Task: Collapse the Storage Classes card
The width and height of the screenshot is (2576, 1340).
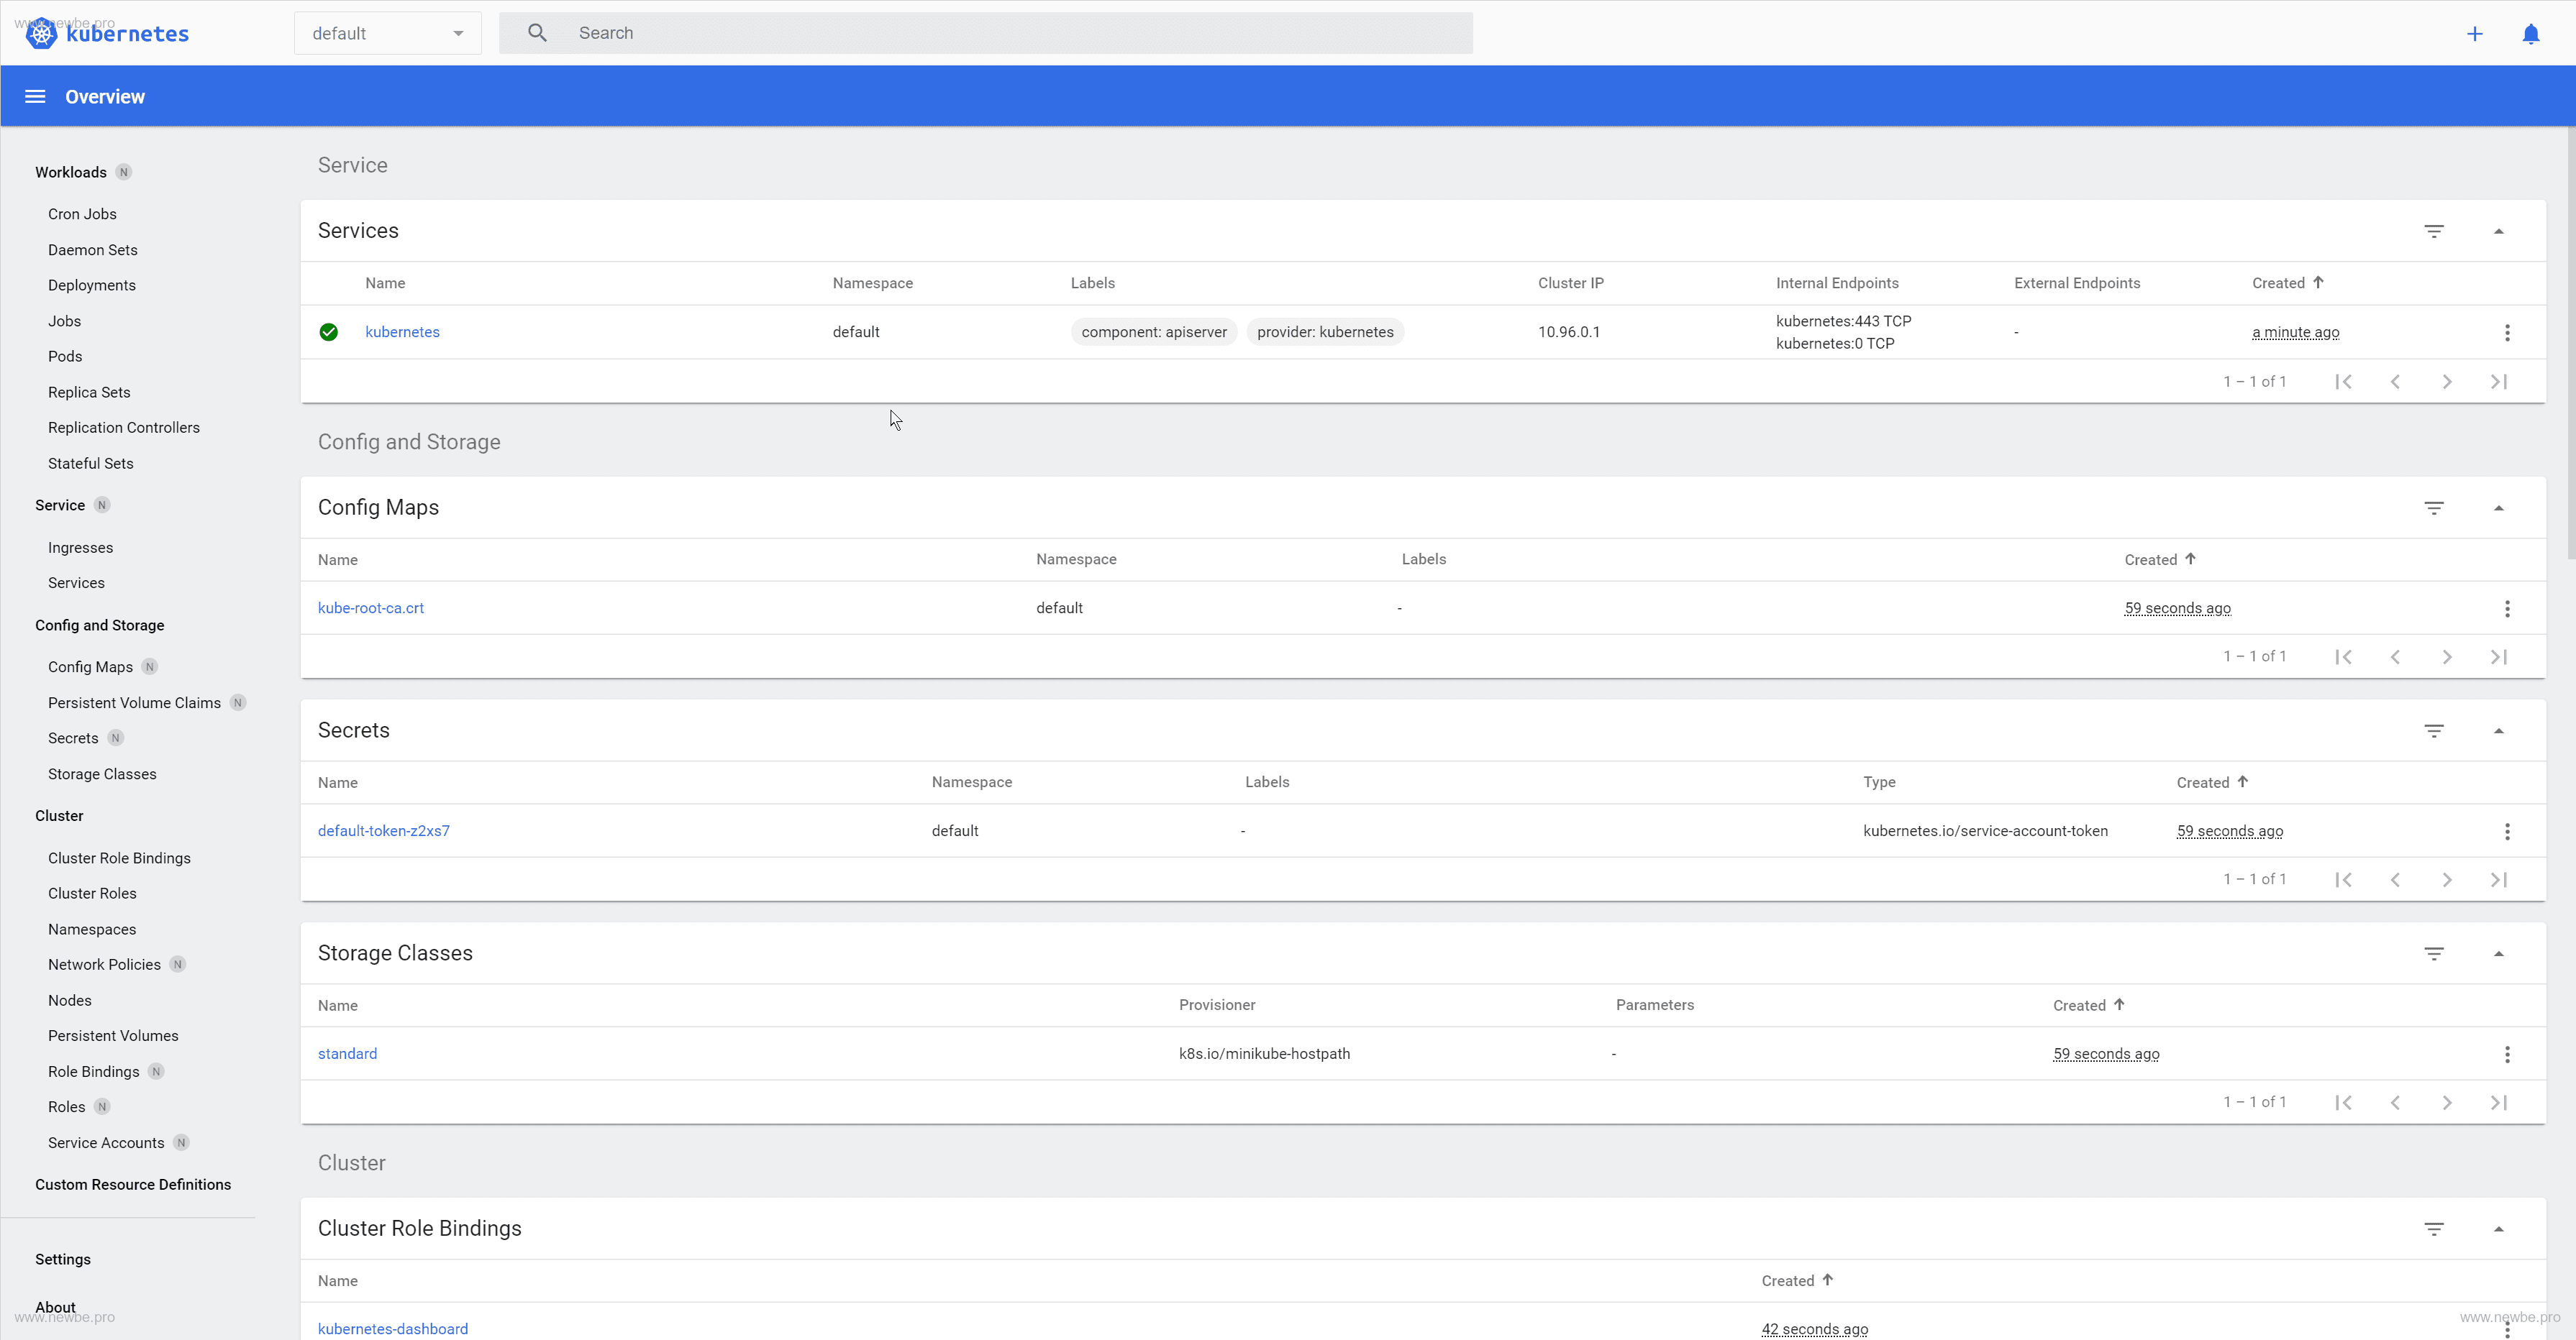Action: pyautogui.click(x=2498, y=953)
